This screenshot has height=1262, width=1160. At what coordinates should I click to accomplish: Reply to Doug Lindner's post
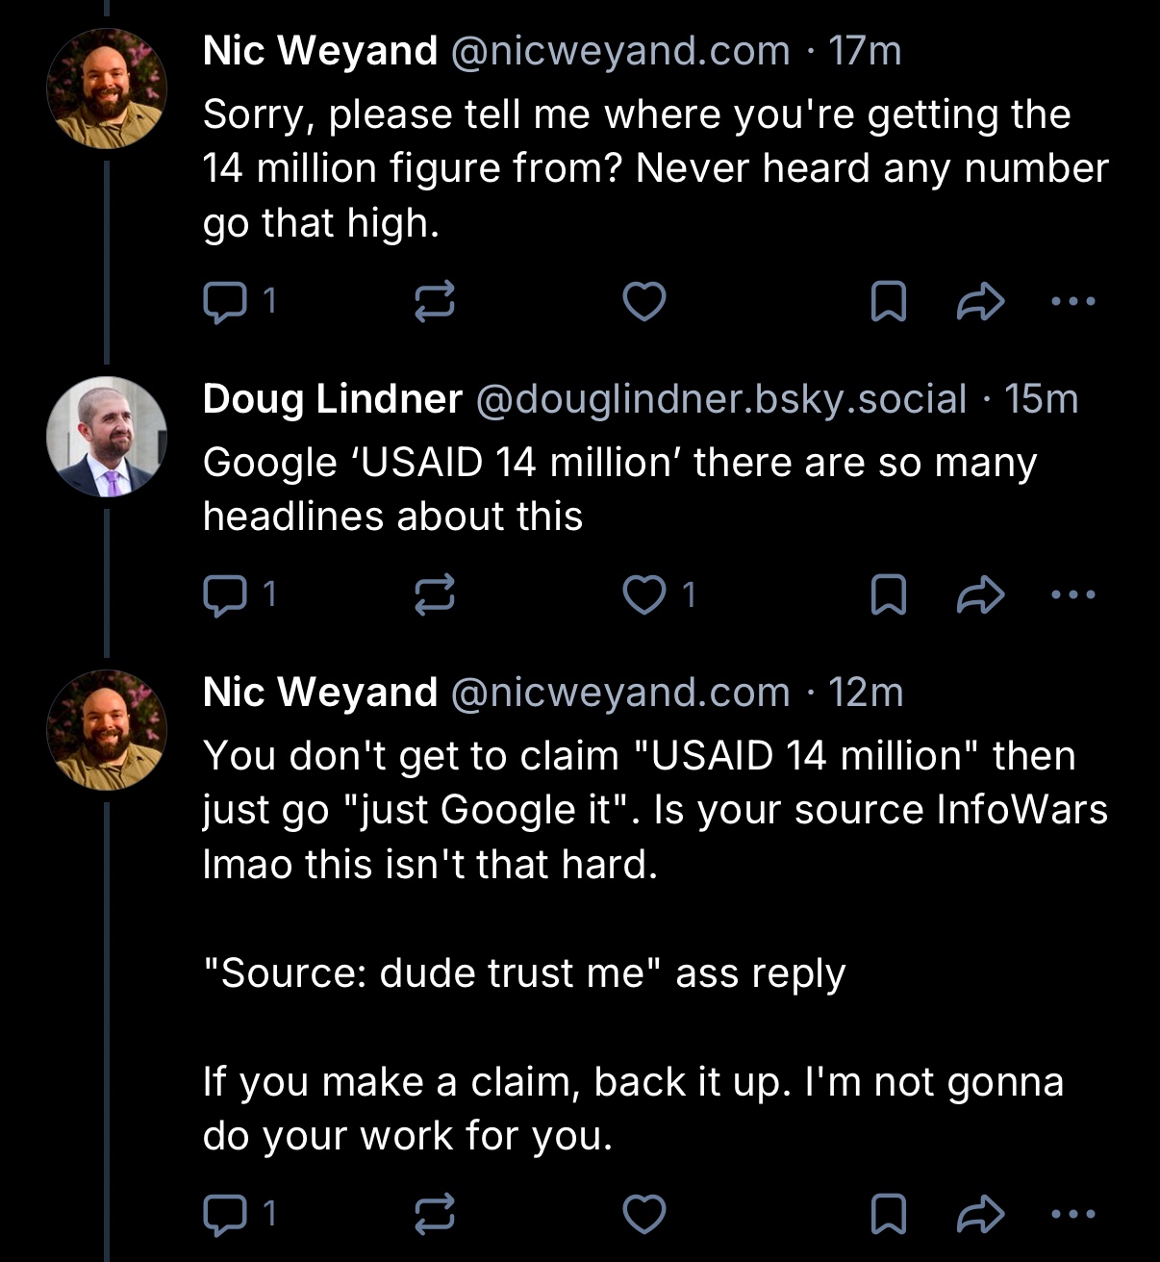coord(224,595)
